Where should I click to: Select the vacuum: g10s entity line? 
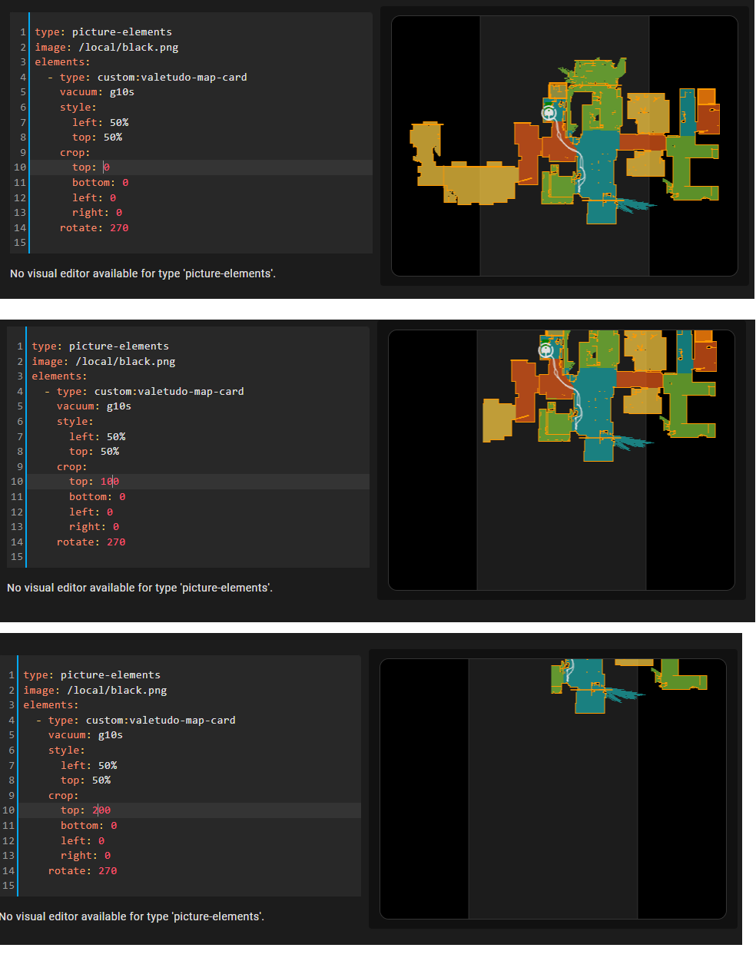(x=96, y=91)
